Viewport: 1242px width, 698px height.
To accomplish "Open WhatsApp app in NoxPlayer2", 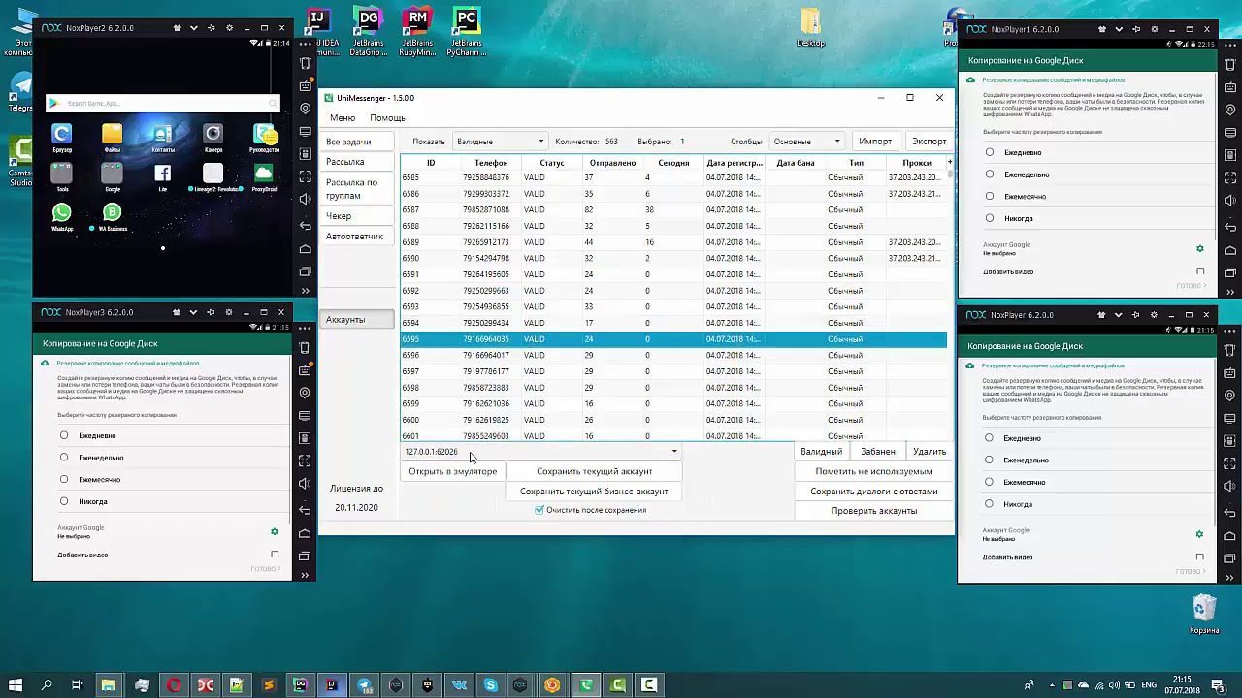I will pos(62,212).
